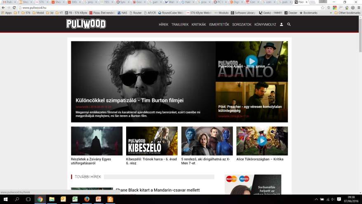Reload the page with the refresh icon
This screenshot has width=362, height=204.
point(14,7)
